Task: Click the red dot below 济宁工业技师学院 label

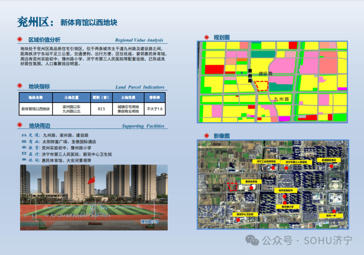Action: point(273,168)
